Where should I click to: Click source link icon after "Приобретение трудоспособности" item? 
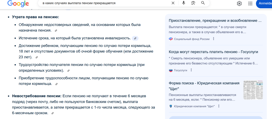[56, 84]
